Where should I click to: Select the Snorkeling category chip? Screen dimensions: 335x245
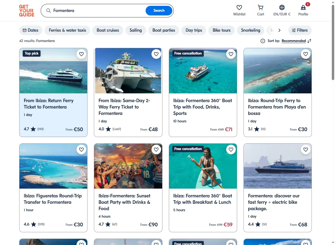(x=250, y=30)
